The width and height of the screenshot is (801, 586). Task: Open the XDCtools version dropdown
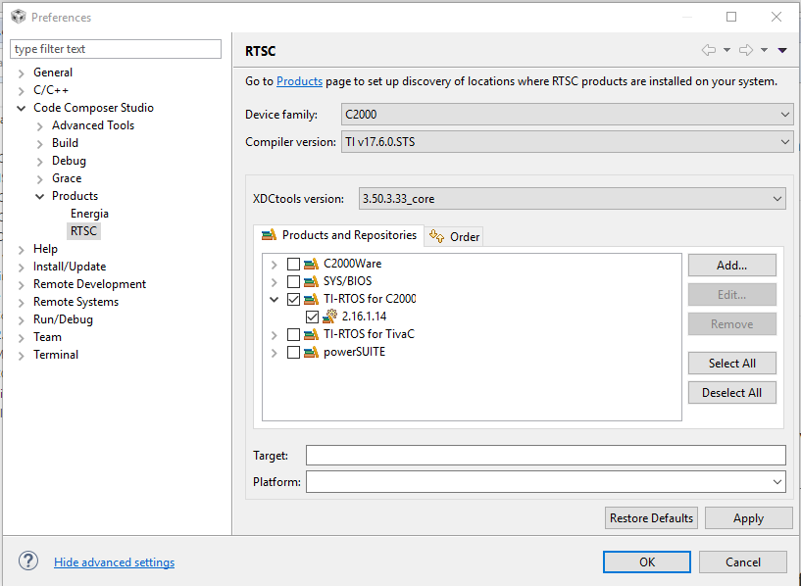point(573,199)
